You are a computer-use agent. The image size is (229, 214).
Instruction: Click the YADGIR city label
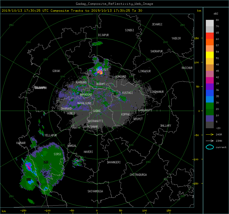coord(176,38)
